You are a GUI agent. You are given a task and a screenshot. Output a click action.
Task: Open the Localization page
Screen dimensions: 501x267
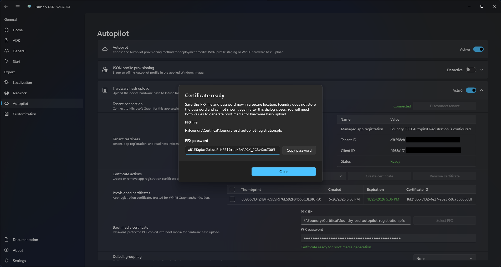(x=42, y=83)
